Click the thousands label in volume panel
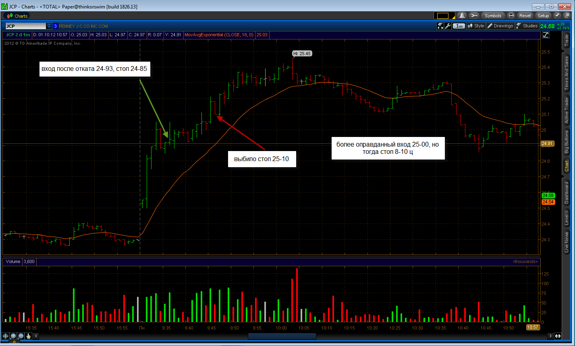The height and width of the screenshot is (346, 575). click(525, 261)
